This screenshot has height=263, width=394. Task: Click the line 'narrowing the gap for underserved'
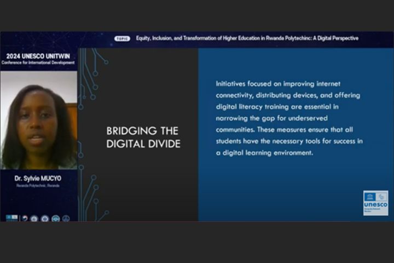[x=272, y=118]
